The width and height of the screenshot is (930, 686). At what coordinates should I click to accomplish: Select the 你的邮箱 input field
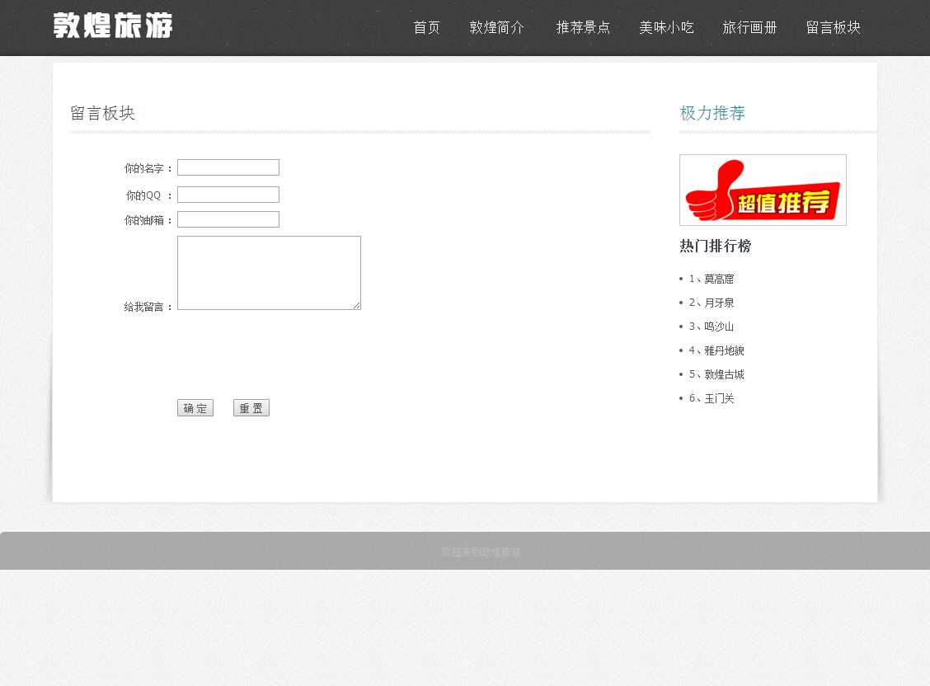[228, 219]
